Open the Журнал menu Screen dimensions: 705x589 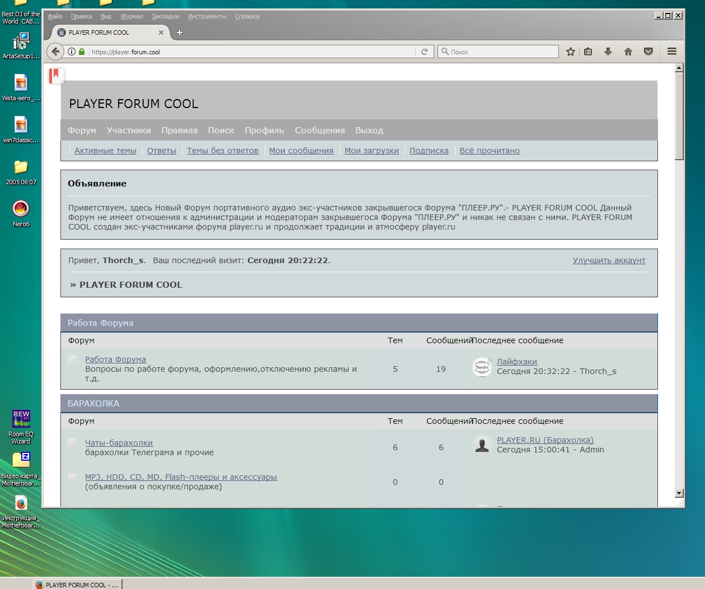[x=131, y=16]
